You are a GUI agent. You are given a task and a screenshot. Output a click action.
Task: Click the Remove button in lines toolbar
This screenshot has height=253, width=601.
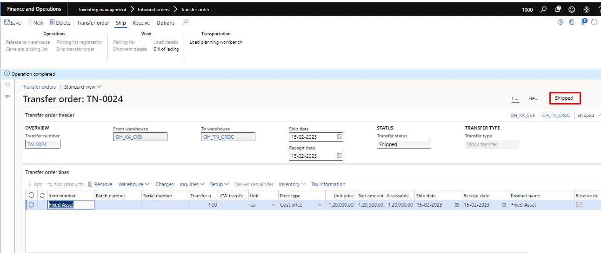point(100,184)
